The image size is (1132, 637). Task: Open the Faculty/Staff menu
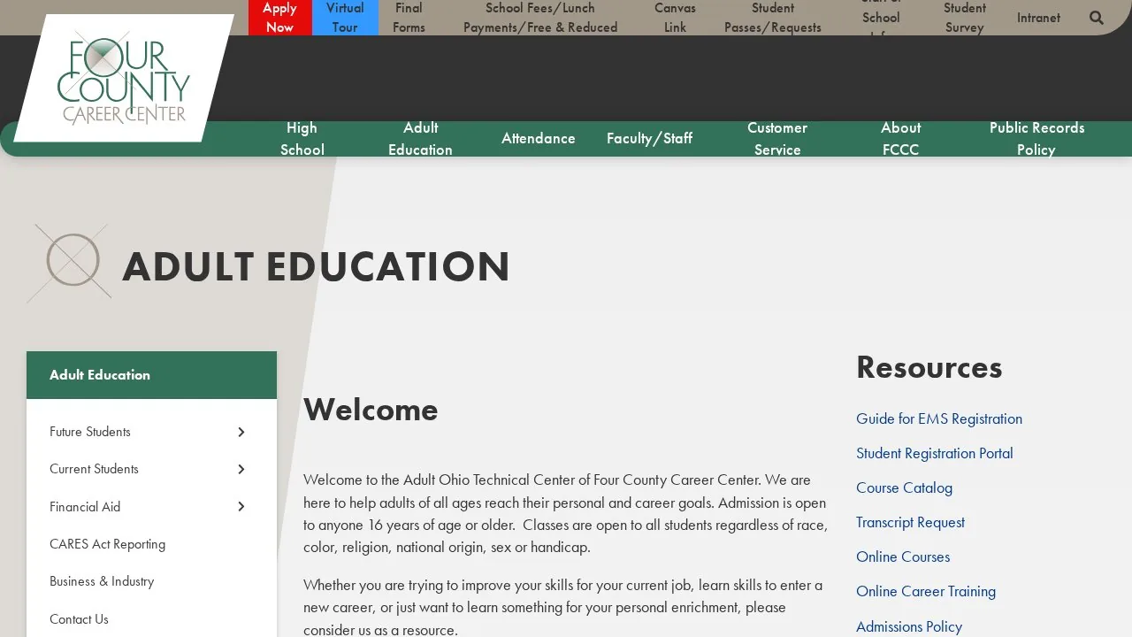[649, 138]
